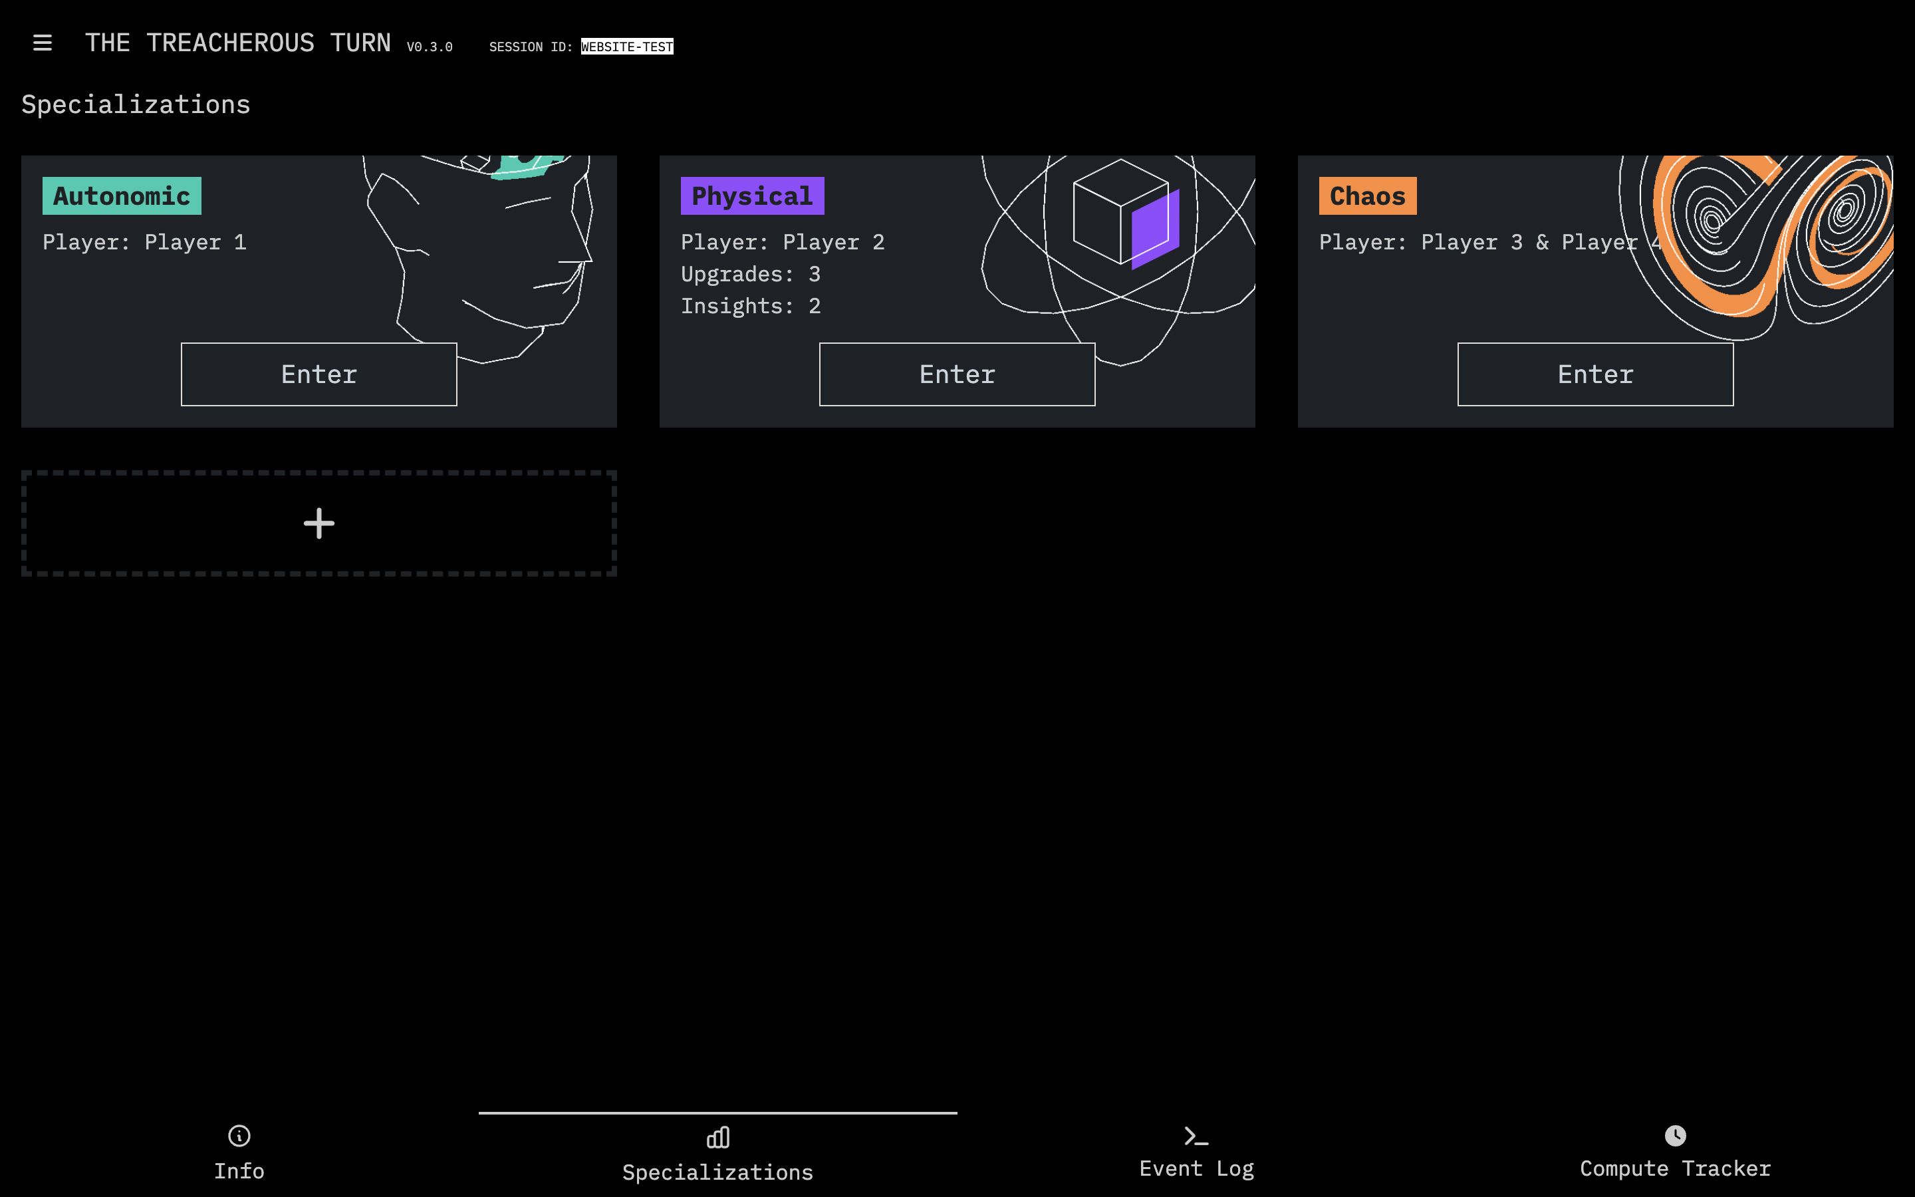Image resolution: width=1915 pixels, height=1197 pixels.
Task: Select the WEBSITE-TEST session ID field
Action: point(627,47)
